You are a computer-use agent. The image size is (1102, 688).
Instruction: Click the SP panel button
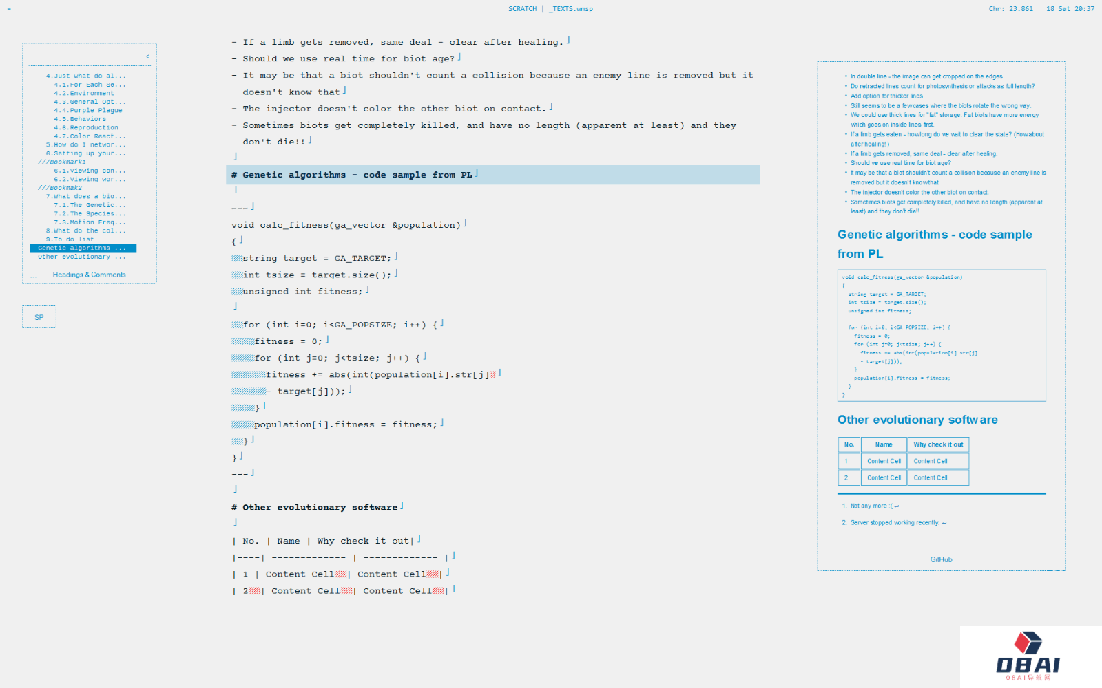click(x=39, y=317)
